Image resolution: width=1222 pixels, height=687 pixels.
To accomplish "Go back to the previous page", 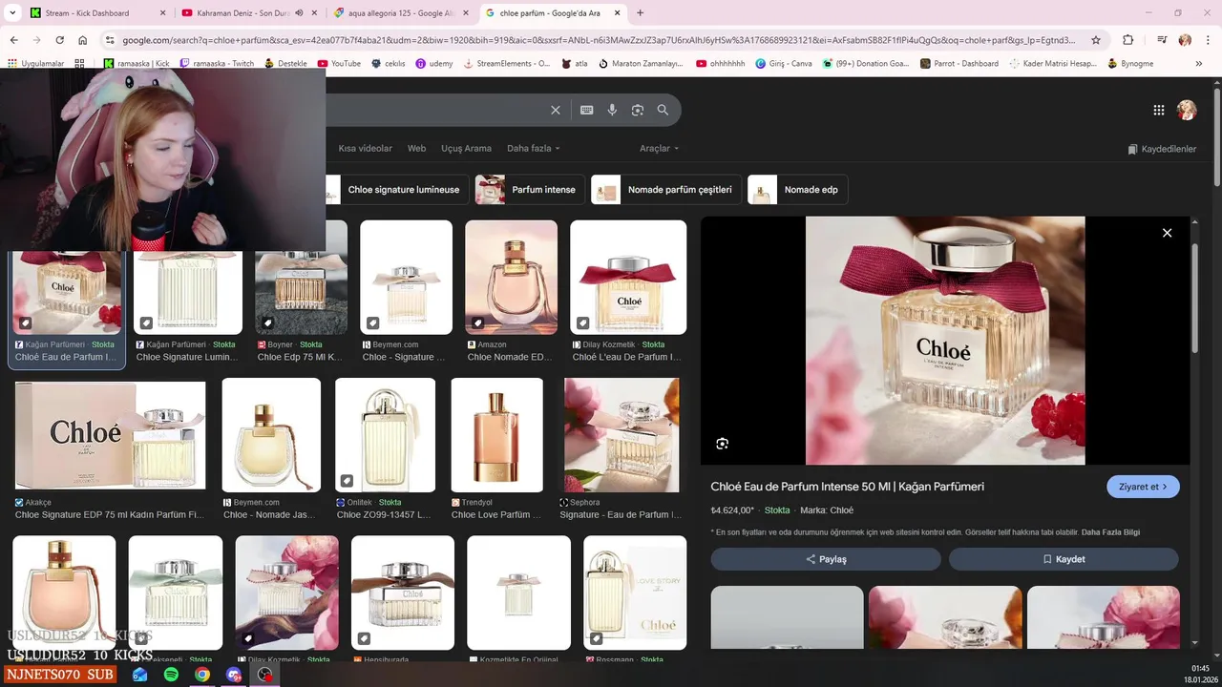I will 13,40.
